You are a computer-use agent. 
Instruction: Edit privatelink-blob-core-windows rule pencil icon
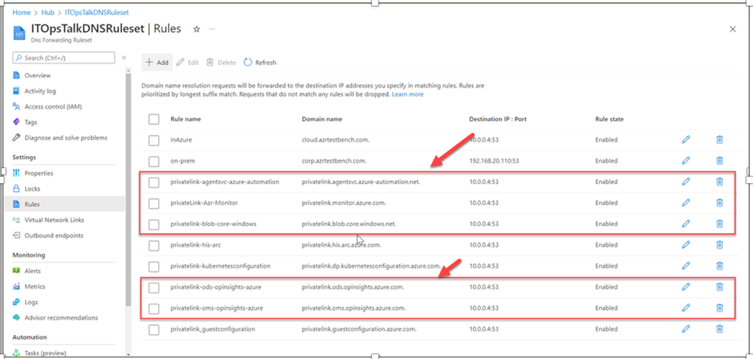pos(686,223)
